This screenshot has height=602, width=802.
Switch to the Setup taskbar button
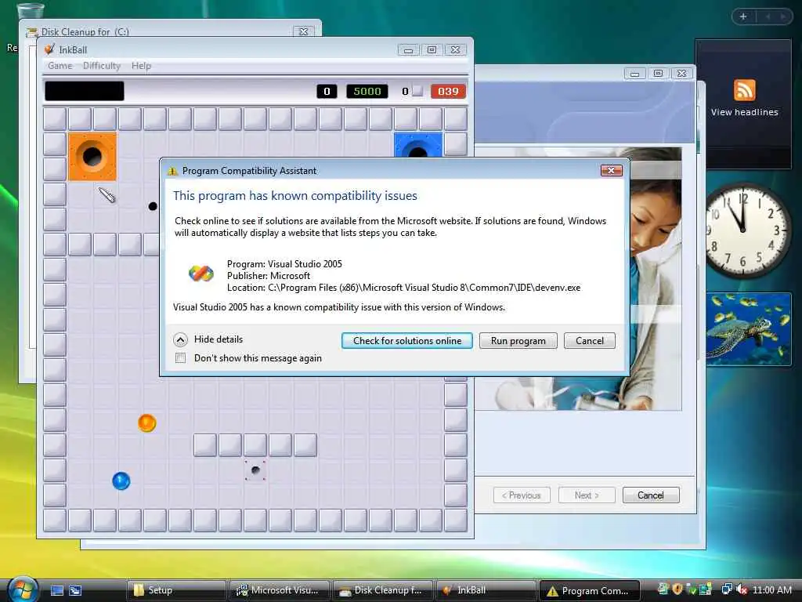[176, 590]
